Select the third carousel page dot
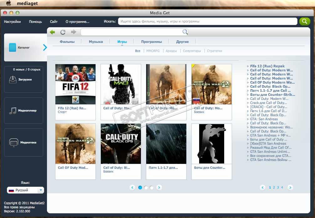Viewport: 315px width, 218px height. 152,187
